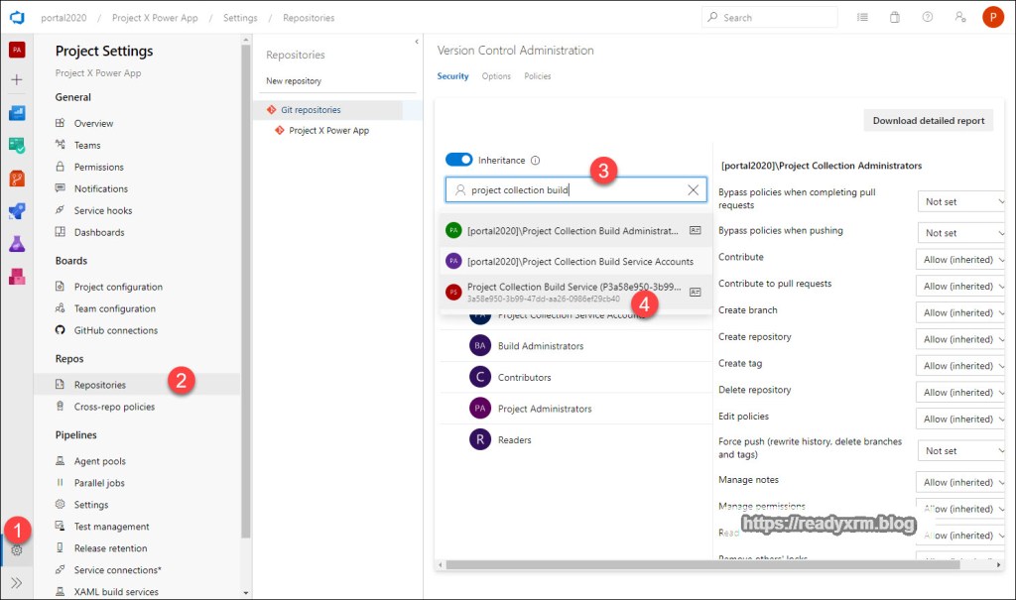Switch to the Options tab

pyautogui.click(x=496, y=76)
